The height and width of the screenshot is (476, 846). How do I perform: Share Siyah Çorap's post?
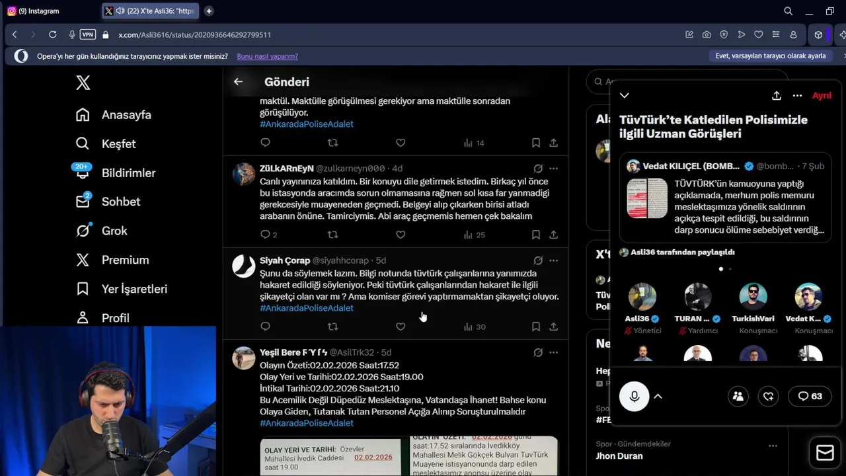tap(553, 327)
